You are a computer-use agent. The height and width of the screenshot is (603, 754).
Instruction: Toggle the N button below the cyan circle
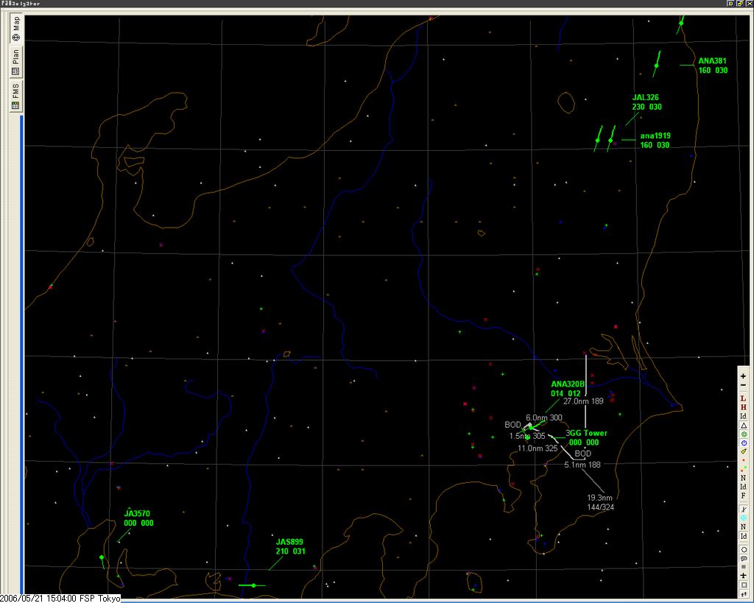[x=744, y=526]
